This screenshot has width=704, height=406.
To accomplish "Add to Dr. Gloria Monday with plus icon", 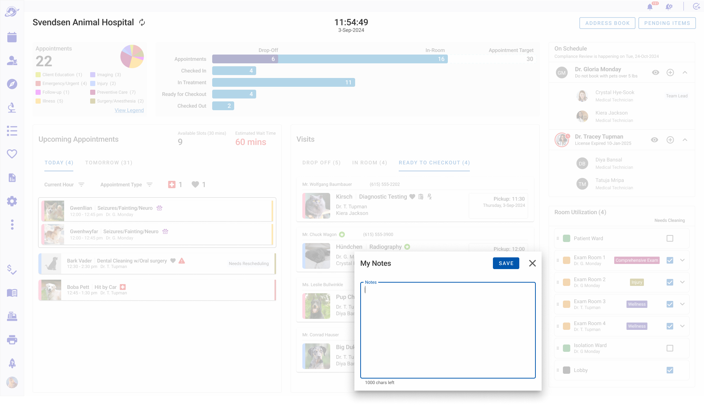I will pos(670,72).
